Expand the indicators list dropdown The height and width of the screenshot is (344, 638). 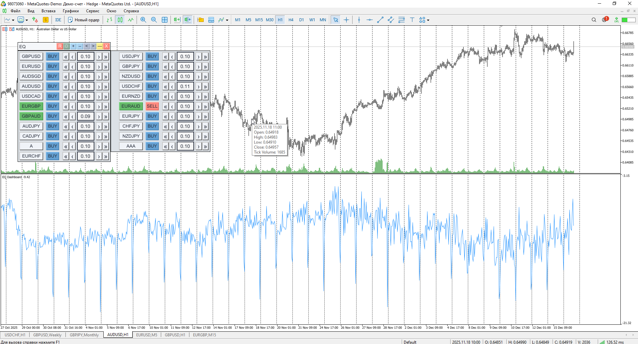point(227,20)
